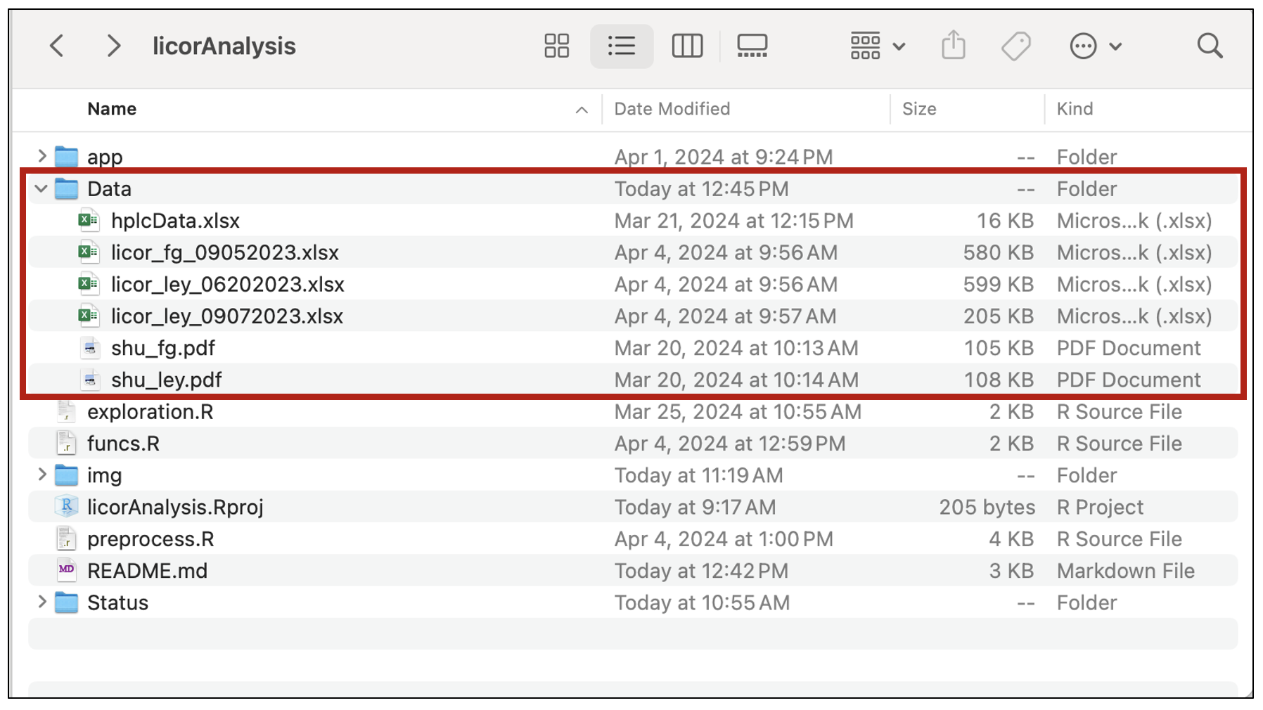Select the file name licor_ley_06202023.xlsx
The height and width of the screenshot is (710, 1263).
click(227, 284)
